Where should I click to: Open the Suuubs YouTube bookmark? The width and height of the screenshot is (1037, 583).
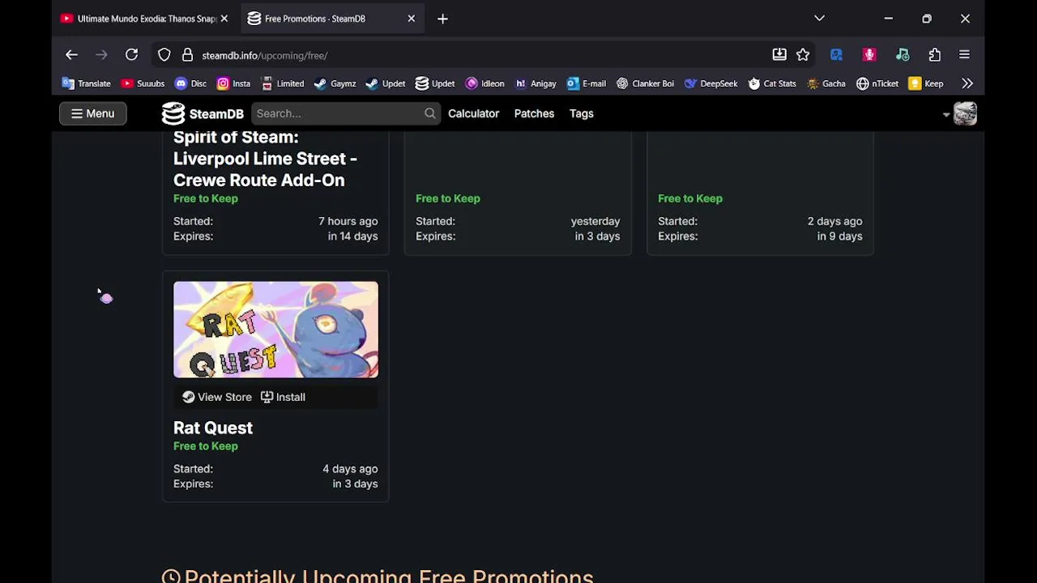click(x=143, y=83)
